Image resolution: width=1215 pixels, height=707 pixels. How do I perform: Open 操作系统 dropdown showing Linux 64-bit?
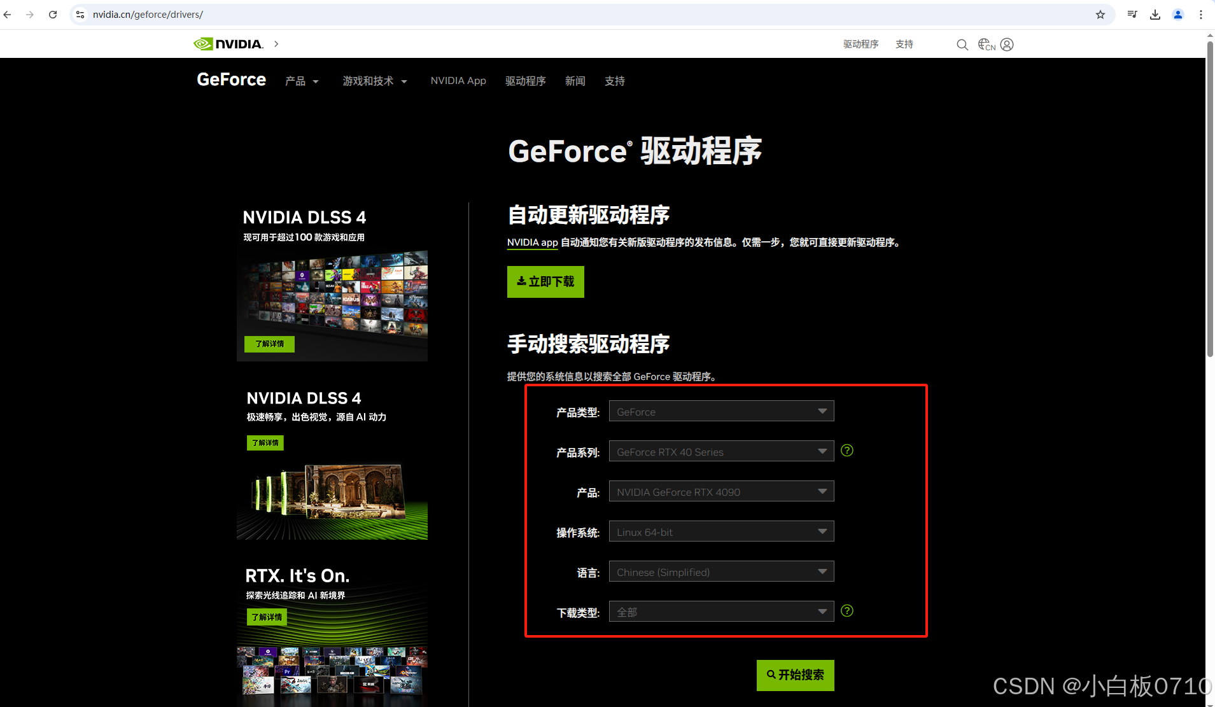pos(721,531)
